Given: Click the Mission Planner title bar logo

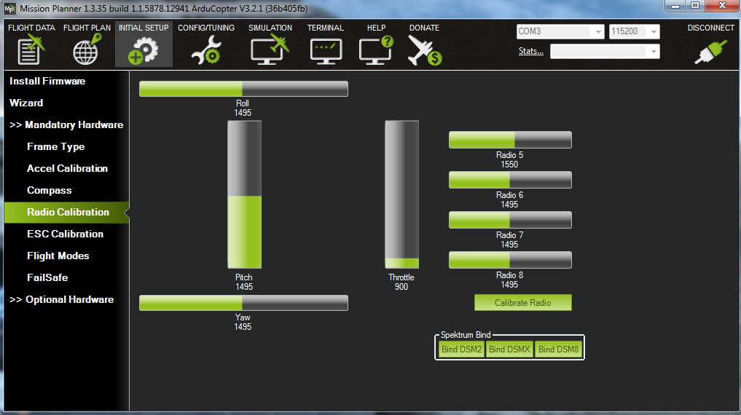Looking at the screenshot, I should click(x=10, y=9).
